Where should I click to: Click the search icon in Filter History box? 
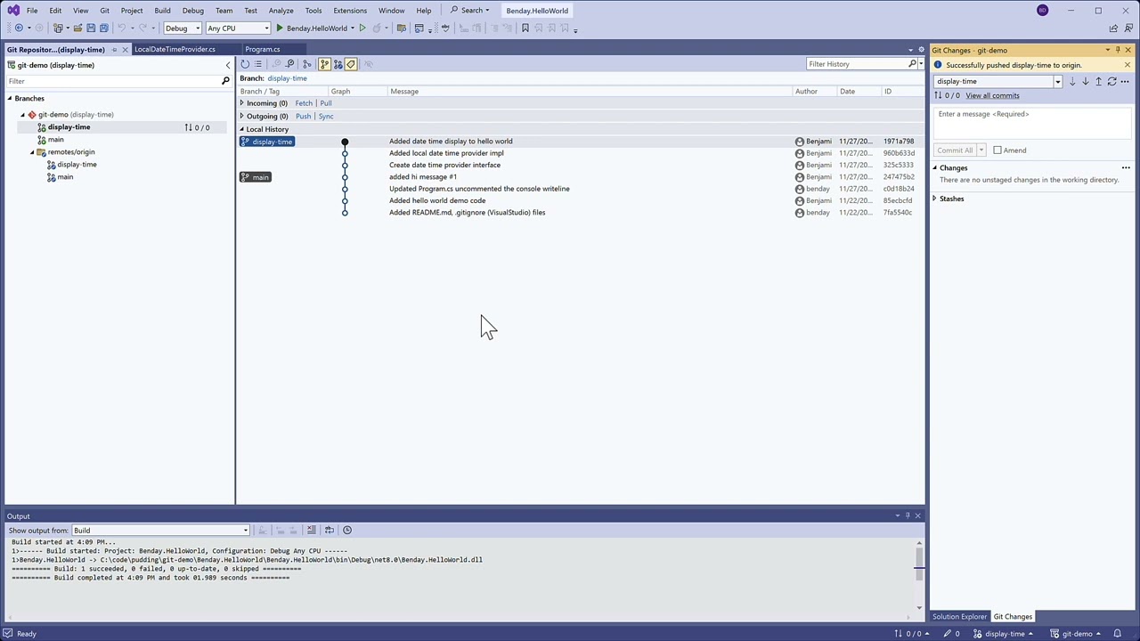[x=913, y=64]
